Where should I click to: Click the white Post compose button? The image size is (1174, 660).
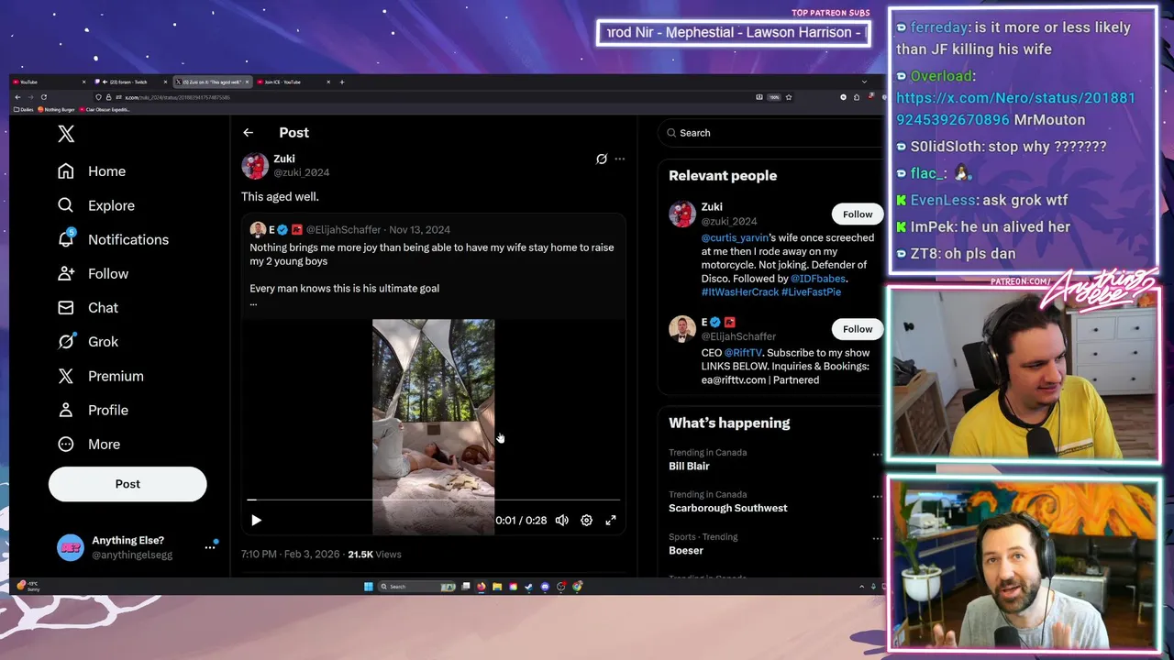point(127,484)
